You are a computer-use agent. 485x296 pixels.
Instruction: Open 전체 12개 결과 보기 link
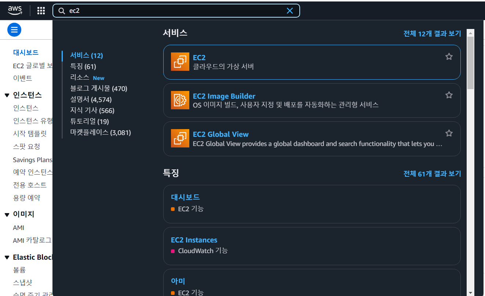(432, 33)
